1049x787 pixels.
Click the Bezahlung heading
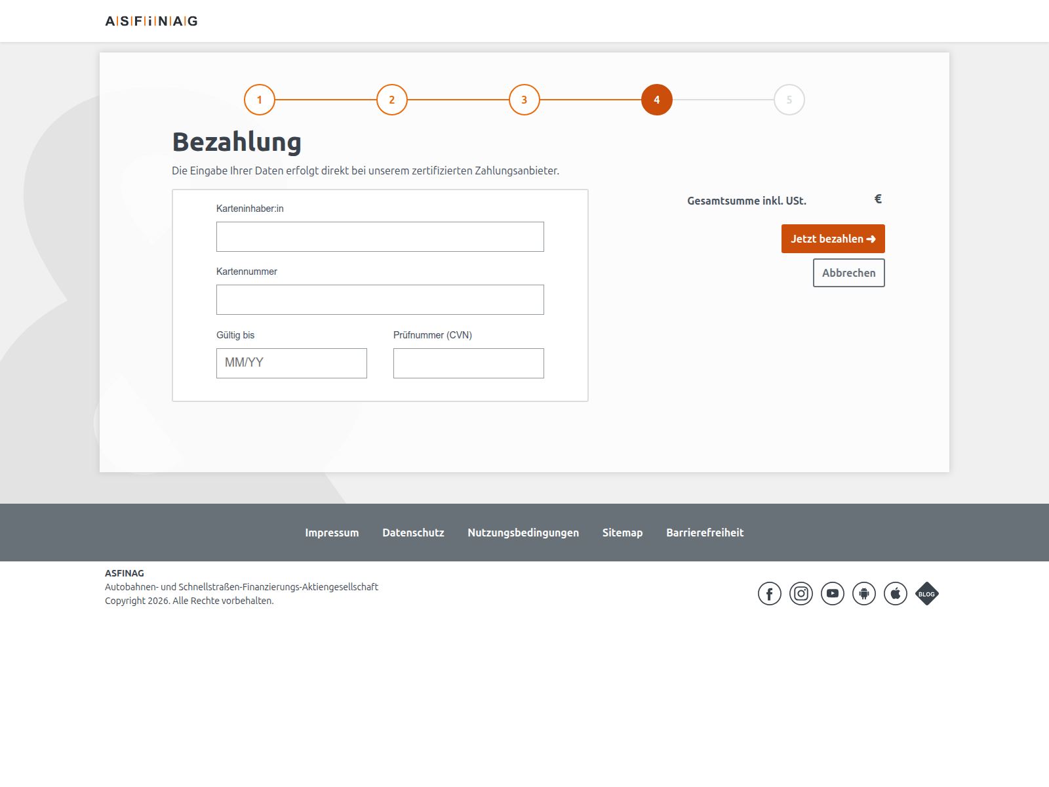[237, 142]
